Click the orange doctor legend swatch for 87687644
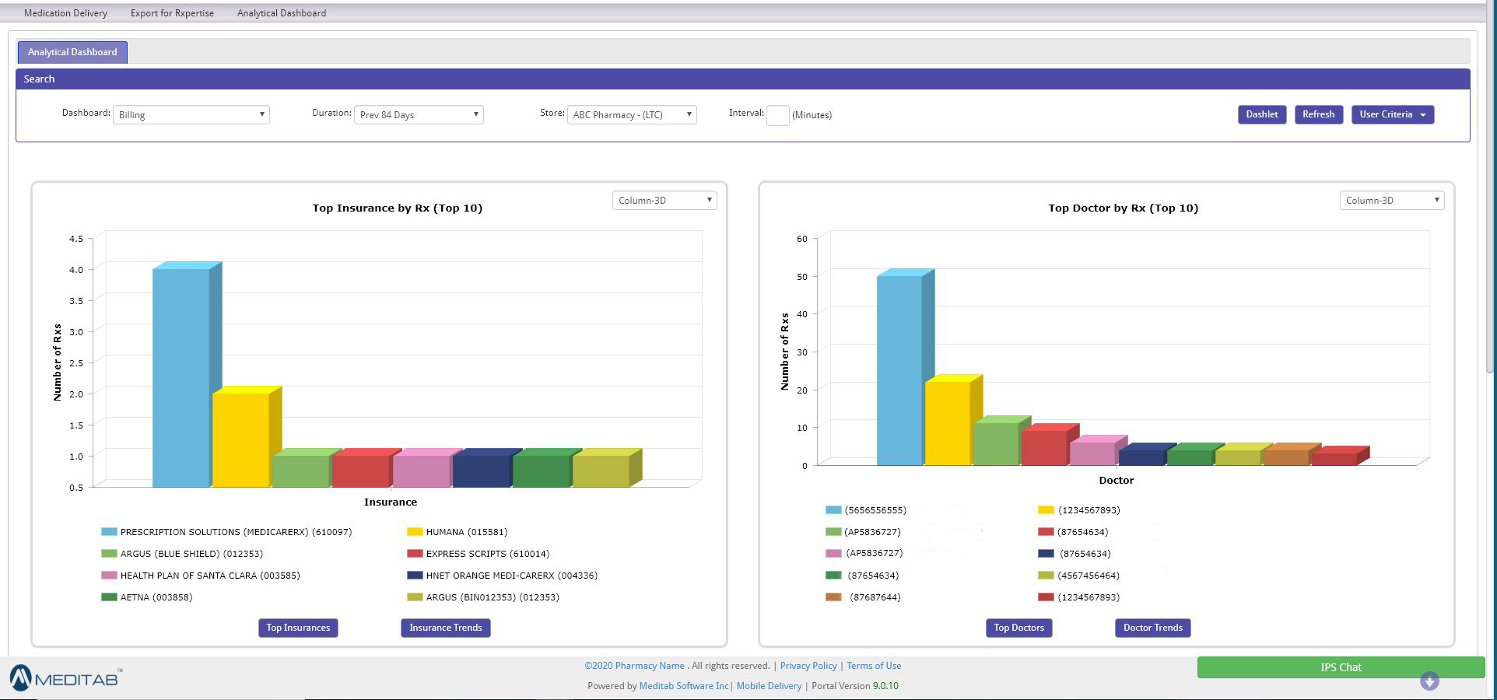1497x700 pixels. [833, 597]
